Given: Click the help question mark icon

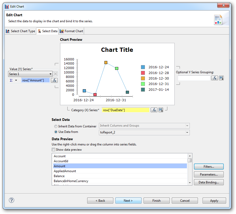Looking at the screenshot, I should pos(11,200).
